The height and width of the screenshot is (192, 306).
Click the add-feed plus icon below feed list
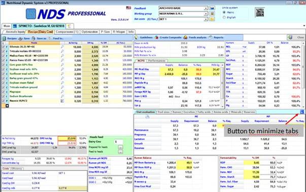7,106
